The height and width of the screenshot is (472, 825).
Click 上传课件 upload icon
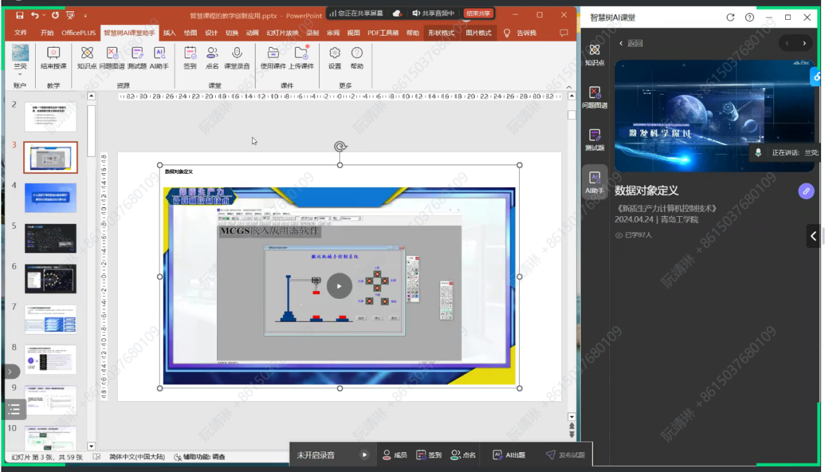(301, 53)
